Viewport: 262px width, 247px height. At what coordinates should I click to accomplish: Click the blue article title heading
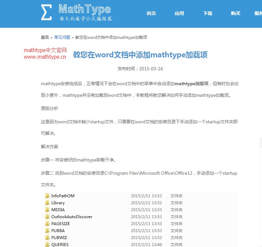(x=140, y=55)
